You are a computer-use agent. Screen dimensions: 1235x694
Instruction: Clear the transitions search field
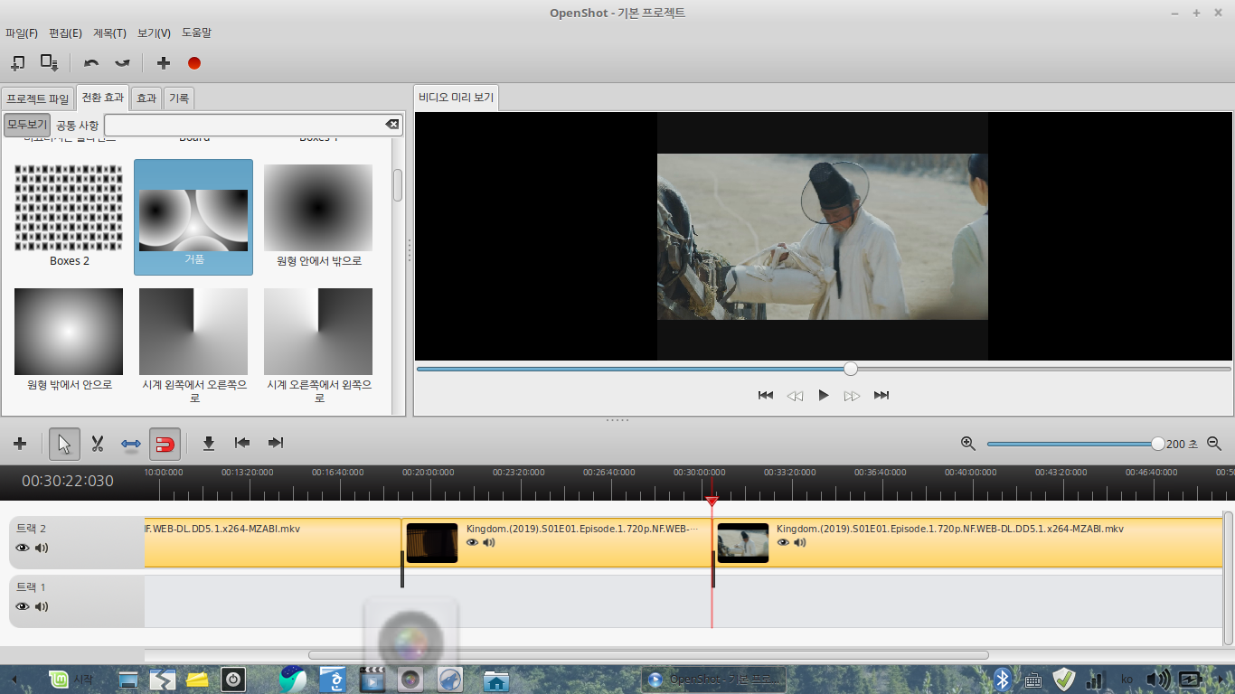(391, 125)
